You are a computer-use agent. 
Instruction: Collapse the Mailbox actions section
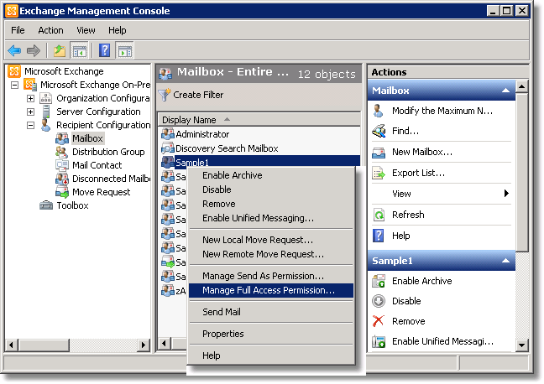506,91
